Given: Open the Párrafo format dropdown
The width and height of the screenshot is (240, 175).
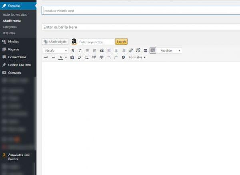Looking at the screenshot, I should point(56,51).
